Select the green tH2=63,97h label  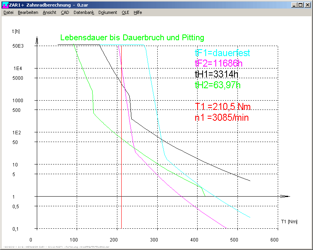[x=217, y=85]
